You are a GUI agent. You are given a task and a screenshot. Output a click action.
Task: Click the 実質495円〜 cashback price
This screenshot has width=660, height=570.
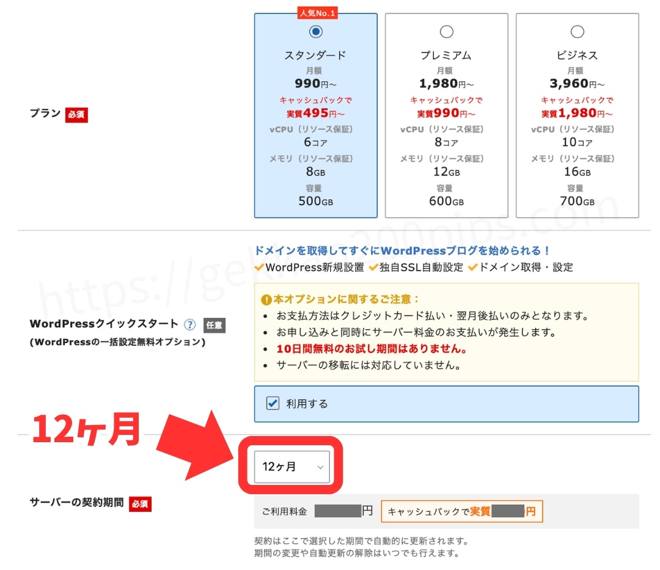315,113
